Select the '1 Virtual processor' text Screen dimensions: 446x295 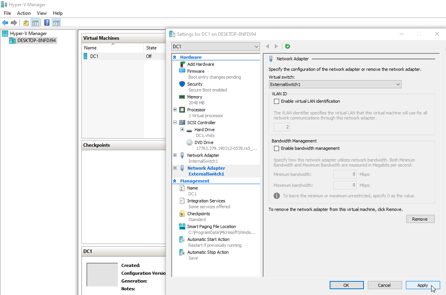206,116
